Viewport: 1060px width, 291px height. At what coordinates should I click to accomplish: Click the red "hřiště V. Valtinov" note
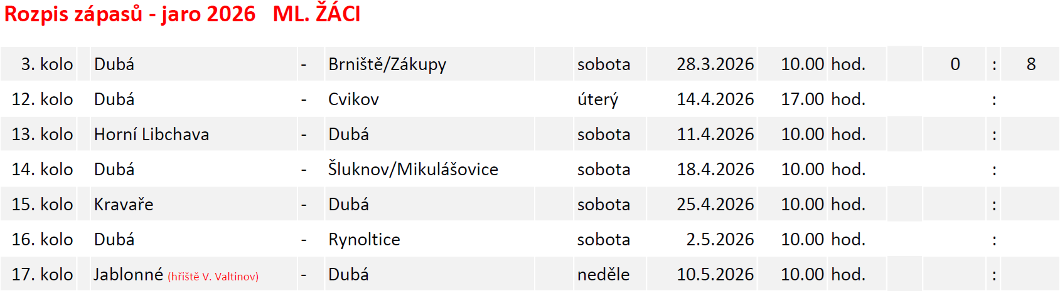[x=213, y=277]
